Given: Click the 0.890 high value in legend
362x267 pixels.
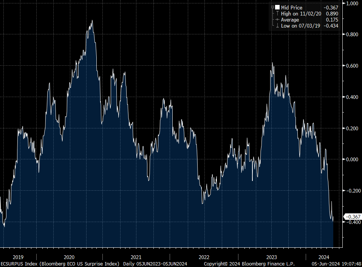Looking at the screenshot, I should click(x=332, y=14).
